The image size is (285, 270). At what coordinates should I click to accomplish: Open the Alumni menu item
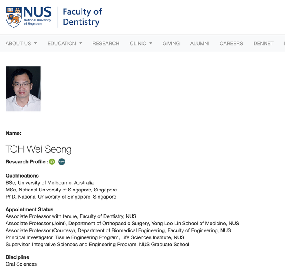click(199, 44)
